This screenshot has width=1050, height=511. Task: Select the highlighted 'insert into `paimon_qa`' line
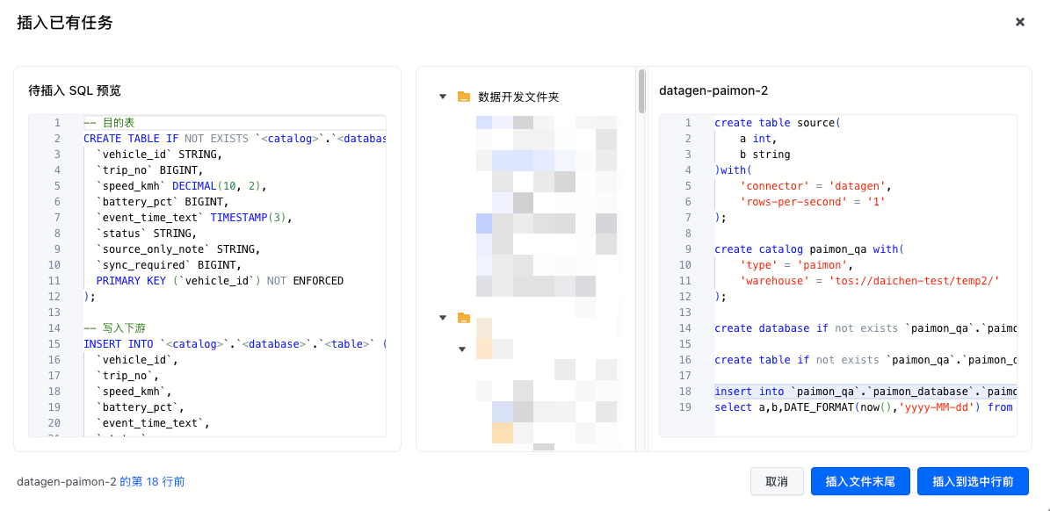pyautogui.click(x=865, y=392)
